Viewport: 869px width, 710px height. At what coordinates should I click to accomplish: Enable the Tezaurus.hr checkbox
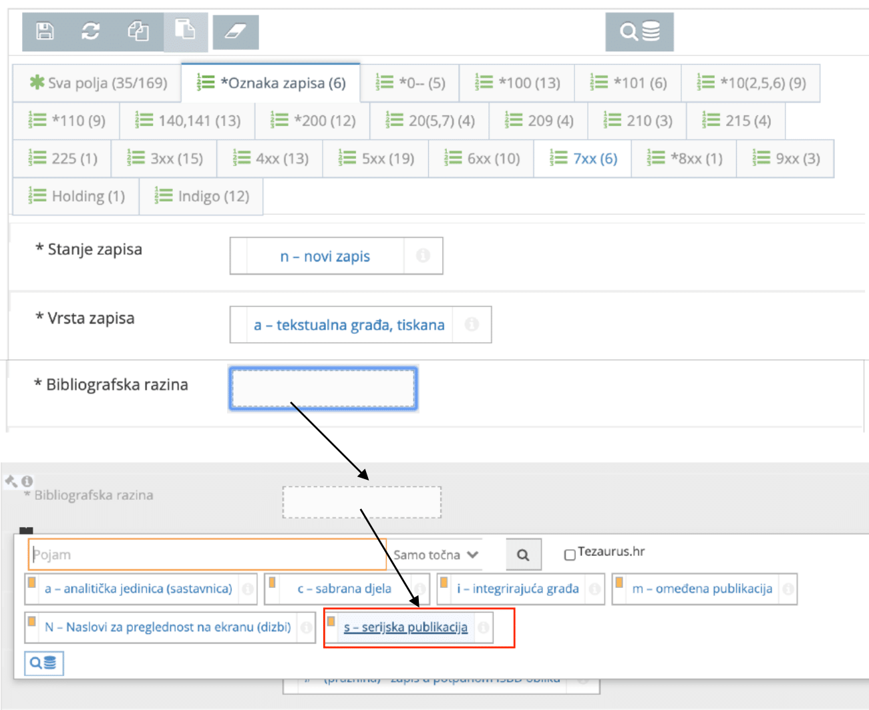pyautogui.click(x=569, y=553)
